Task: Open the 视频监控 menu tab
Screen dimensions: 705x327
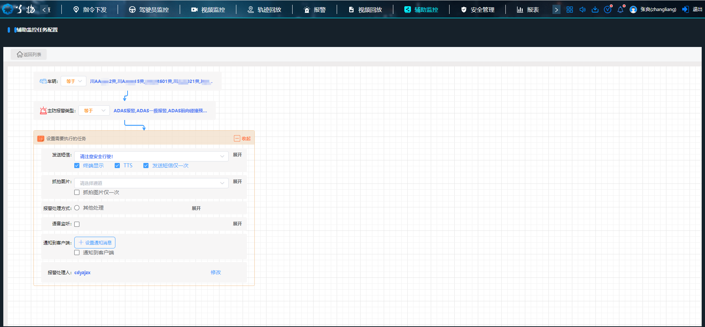Action: (x=208, y=10)
